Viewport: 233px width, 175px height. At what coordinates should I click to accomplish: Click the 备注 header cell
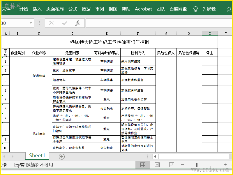click(x=210, y=53)
